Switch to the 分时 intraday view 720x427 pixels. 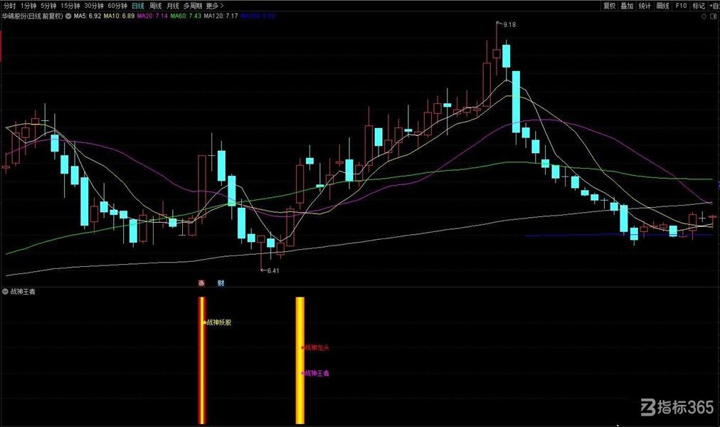(9, 6)
